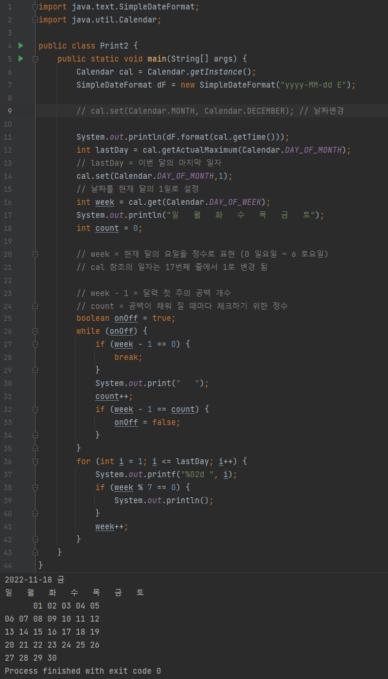Click onOff = false on line 33

(147, 422)
